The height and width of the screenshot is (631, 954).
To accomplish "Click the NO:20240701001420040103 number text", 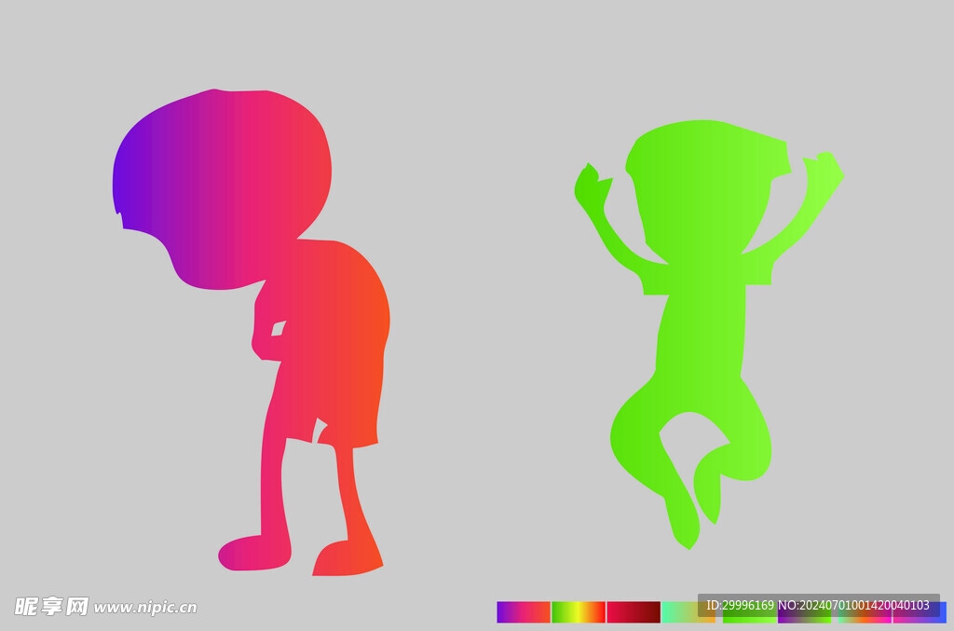I will [853, 605].
